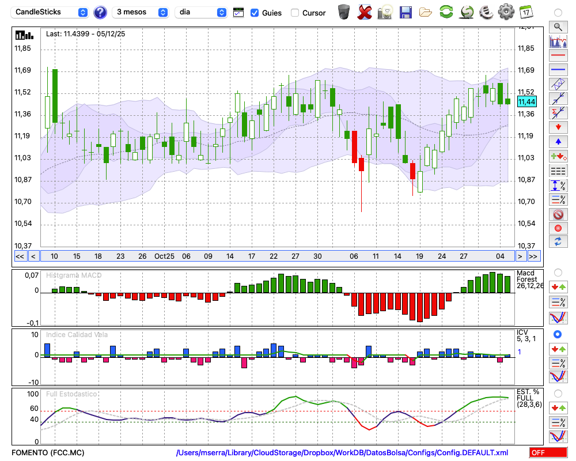Select the radio button above the magnifier tool
This screenshot has height=461, width=576.
[x=558, y=13]
